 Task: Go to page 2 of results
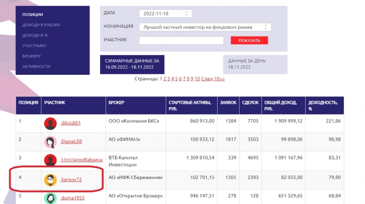[x=165, y=79]
